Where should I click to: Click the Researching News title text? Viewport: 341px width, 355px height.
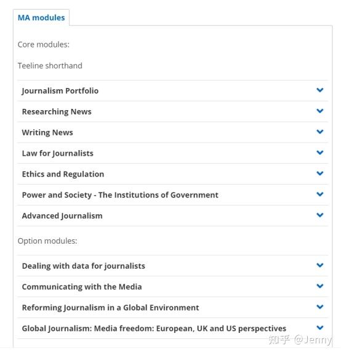coord(57,111)
